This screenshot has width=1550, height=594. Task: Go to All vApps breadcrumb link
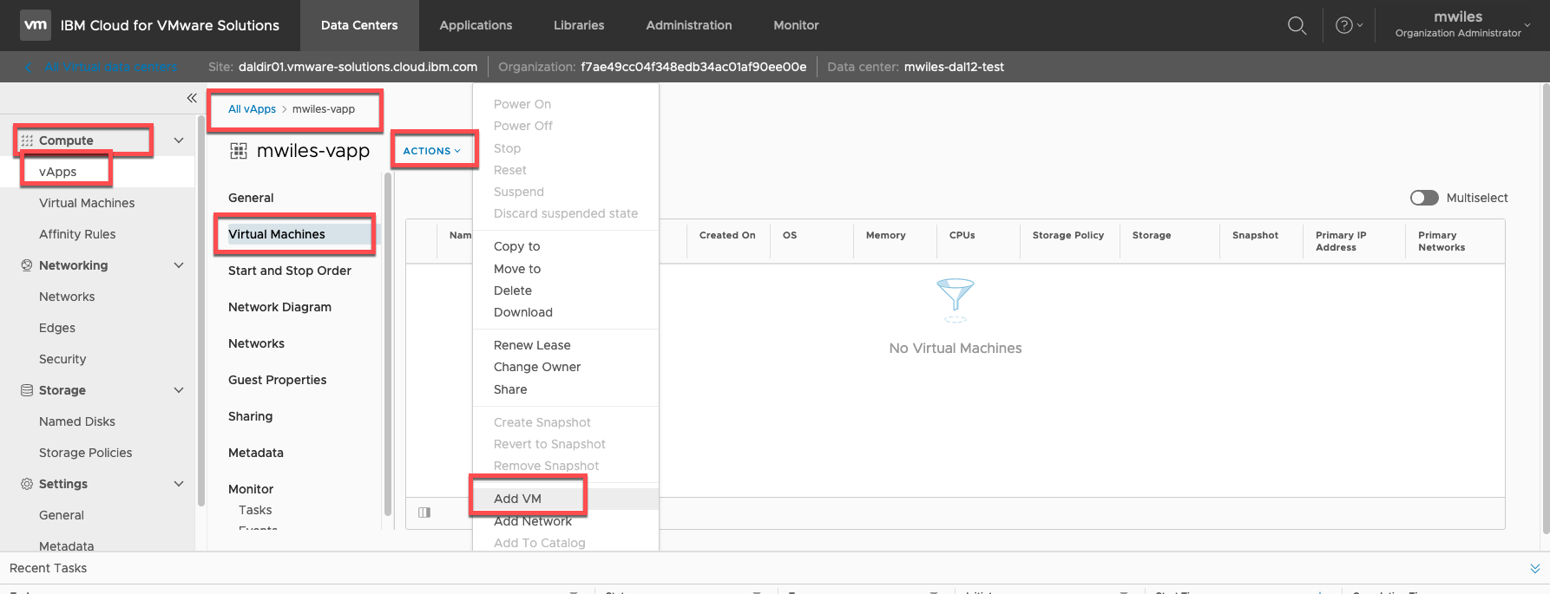tap(252, 109)
